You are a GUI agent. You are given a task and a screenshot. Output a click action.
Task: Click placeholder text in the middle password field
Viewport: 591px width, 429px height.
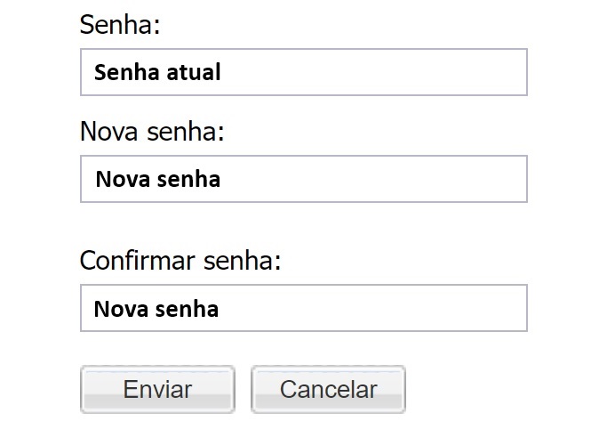coord(157,179)
